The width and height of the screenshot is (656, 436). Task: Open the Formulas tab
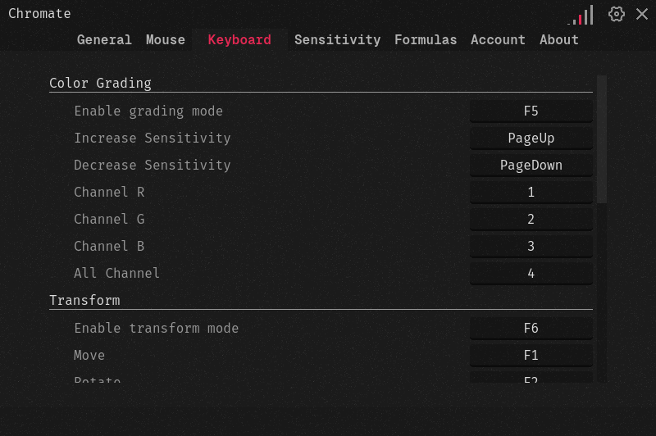click(426, 39)
